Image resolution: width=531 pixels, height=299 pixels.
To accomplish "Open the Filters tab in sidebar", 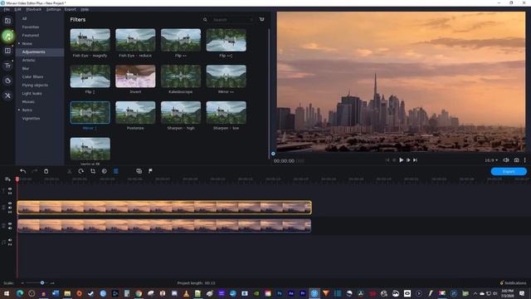I will [x=7, y=36].
